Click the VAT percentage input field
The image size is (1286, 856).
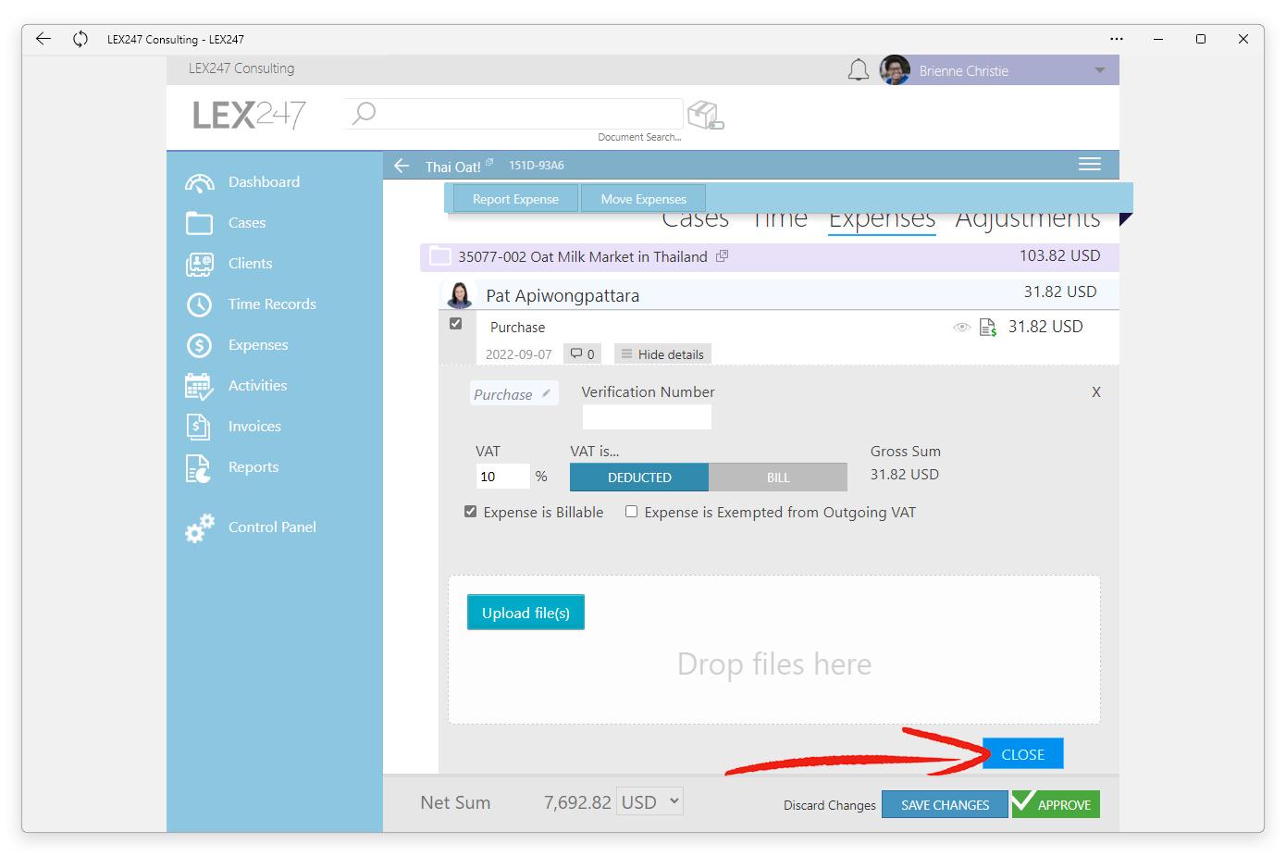tap(502, 476)
